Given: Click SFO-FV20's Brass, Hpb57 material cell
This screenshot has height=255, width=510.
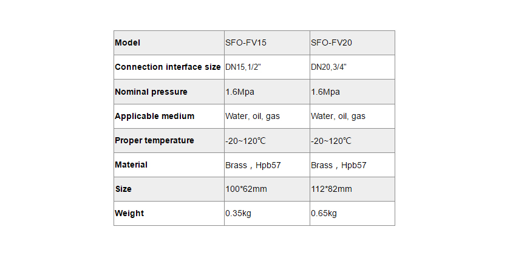Looking at the screenshot, I should coord(339,165).
